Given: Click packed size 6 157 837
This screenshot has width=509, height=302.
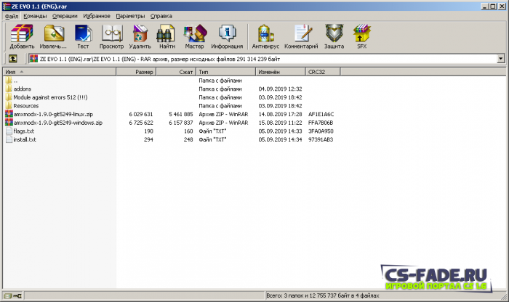Looking at the screenshot, I should [181, 123].
